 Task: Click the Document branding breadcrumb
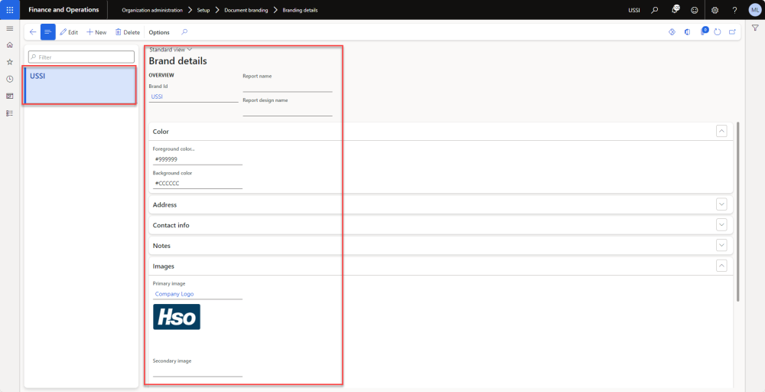coord(246,10)
